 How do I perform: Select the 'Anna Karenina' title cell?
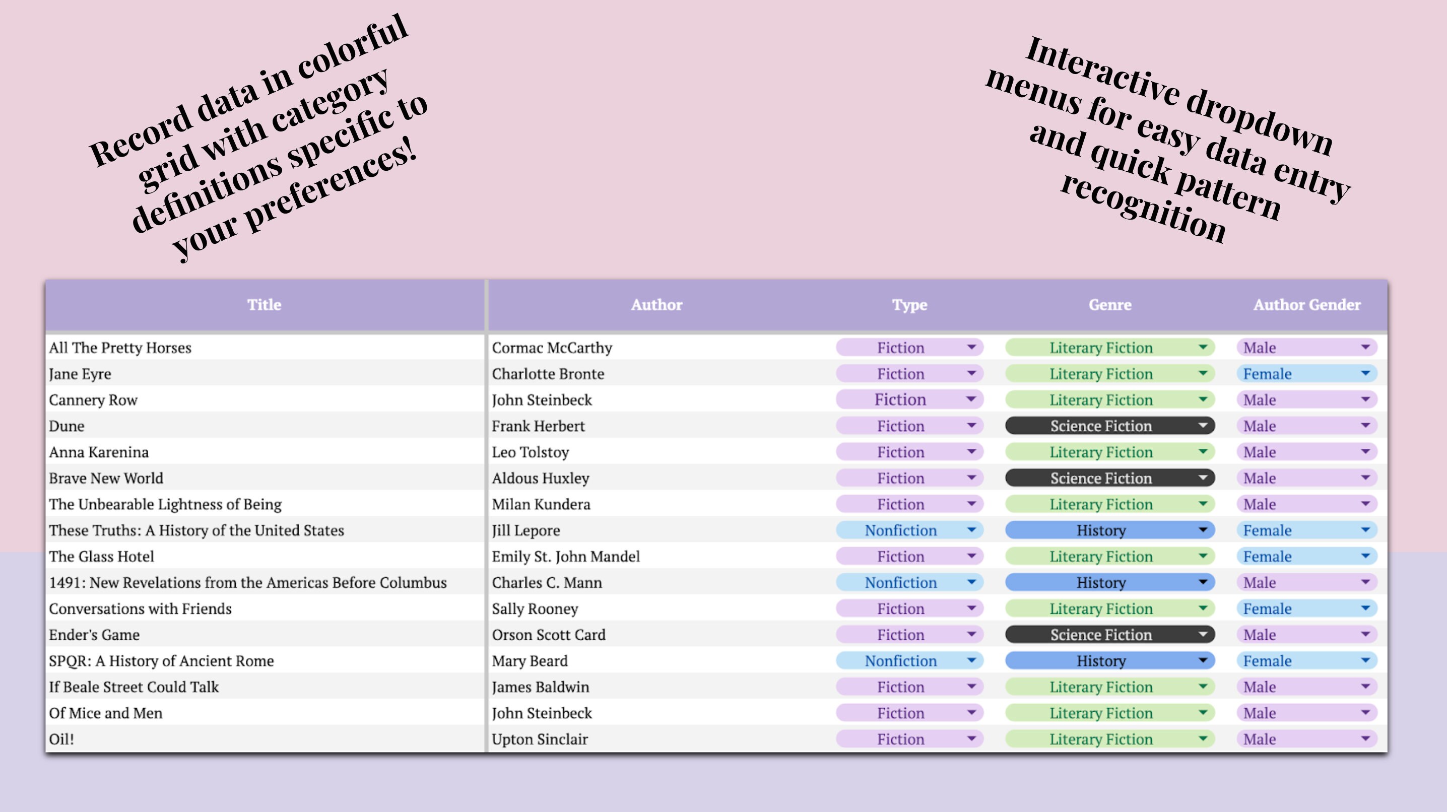pyautogui.click(x=265, y=451)
